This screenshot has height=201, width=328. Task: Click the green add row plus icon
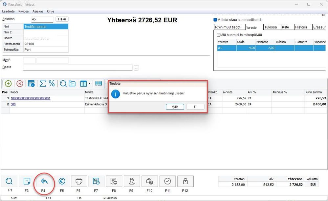coord(8,84)
